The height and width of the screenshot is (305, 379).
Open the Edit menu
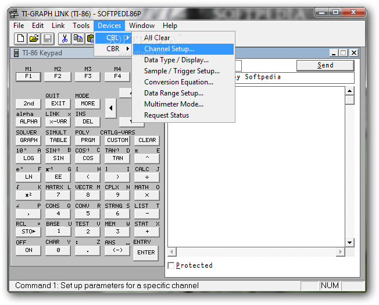(x=38, y=26)
